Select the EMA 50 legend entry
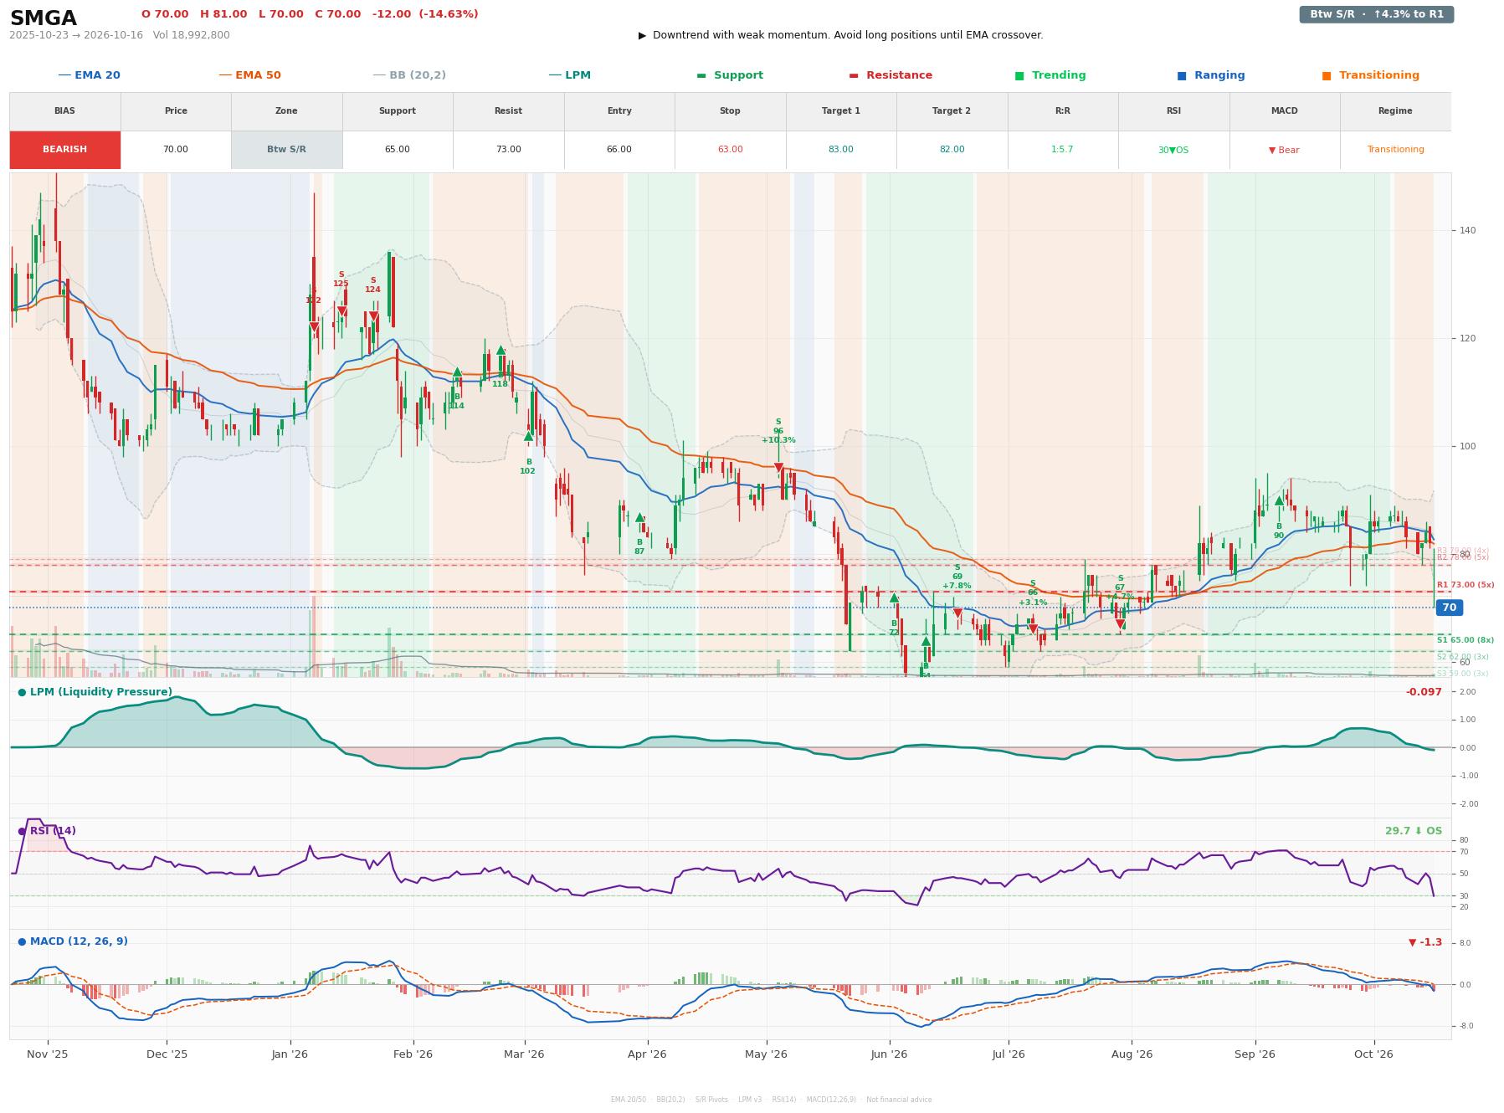 point(249,75)
